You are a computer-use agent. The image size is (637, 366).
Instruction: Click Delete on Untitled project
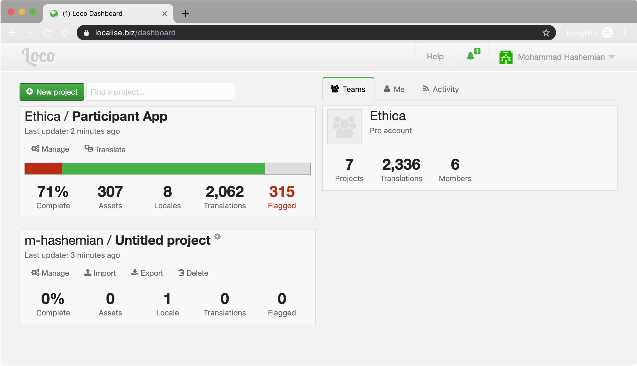pyautogui.click(x=193, y=273)
